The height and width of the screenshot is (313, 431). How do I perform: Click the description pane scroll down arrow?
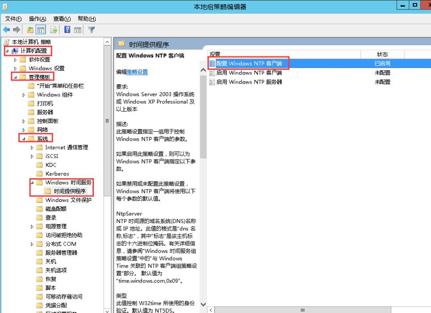[203, 304]
